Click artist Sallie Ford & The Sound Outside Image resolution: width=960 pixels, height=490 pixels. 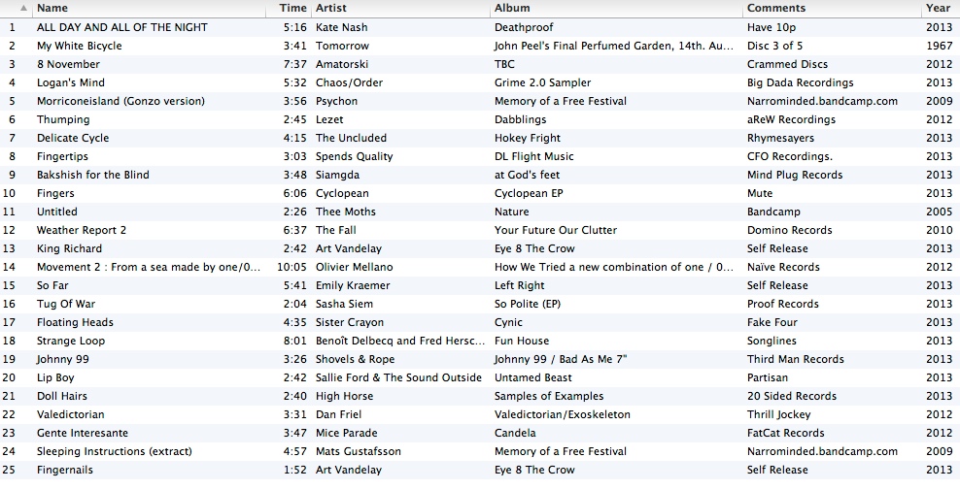pyautogui.click(x=398, y=377)
